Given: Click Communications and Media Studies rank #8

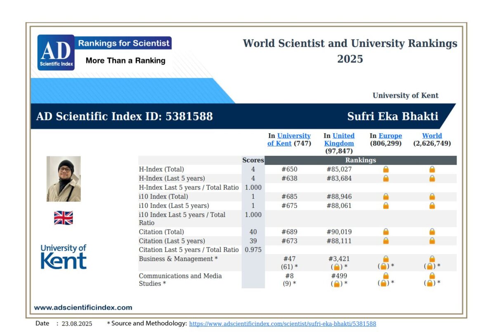Looking at the screenshot, I should click(289, 276).
